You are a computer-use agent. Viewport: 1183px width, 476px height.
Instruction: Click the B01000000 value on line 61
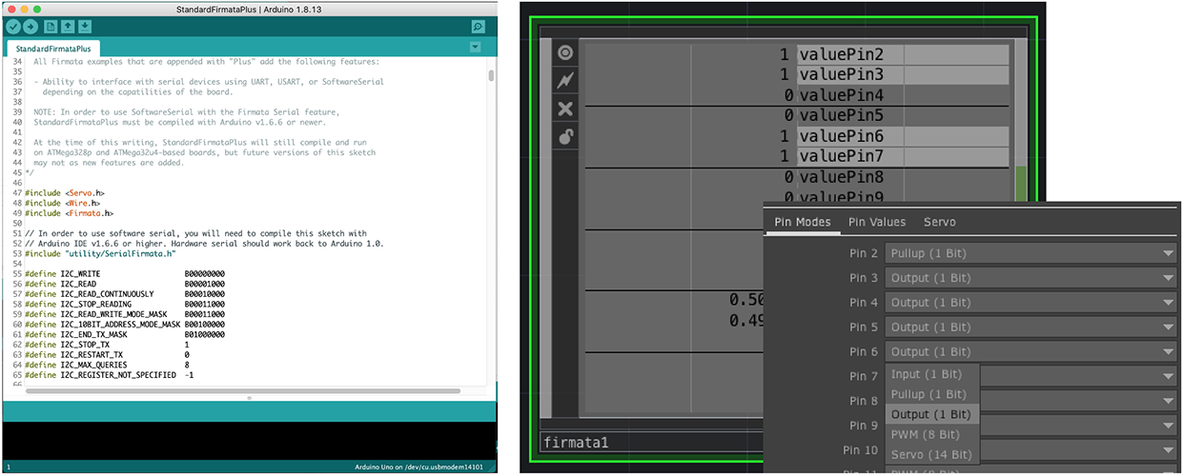tap(205, 334)
